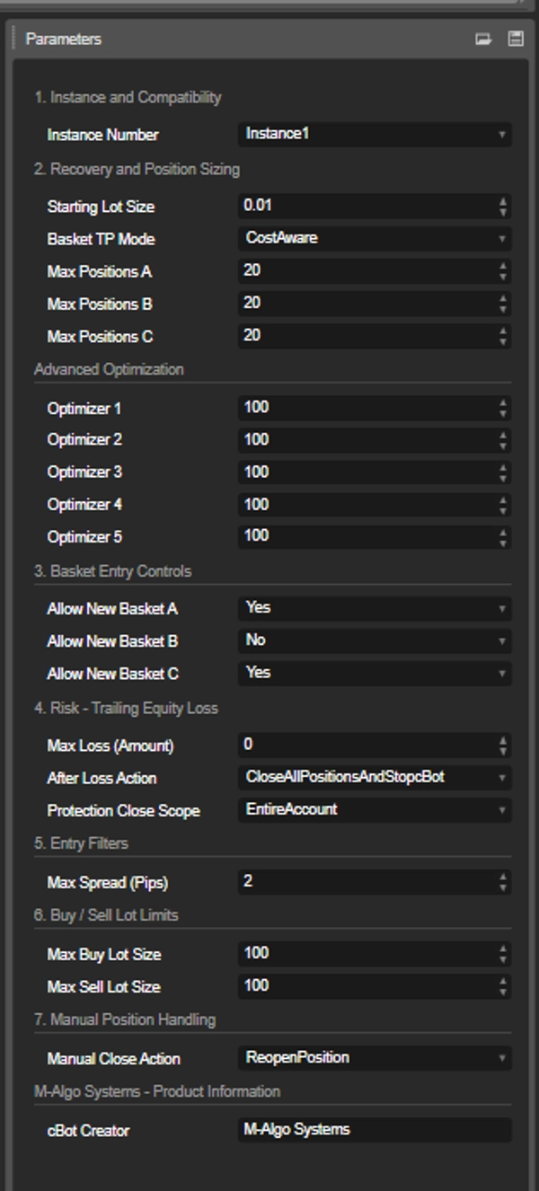Image resolution: width=539 pixels, height=1191 pixels.
Task: Open the Manual Close Action dropdown
Action: (375, 1057)
